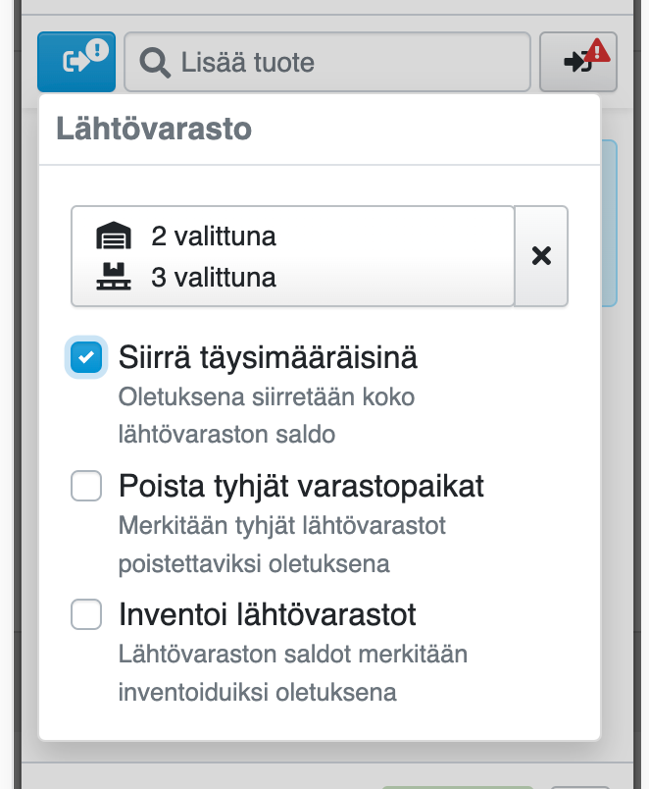Clear the selected warehouses with the X button
Viewport: 649px width, 789px height.
click(x=540, y=256)
